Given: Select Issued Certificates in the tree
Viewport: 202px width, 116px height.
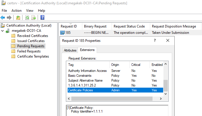Looking at the screenshot, I should click(31, 41).
